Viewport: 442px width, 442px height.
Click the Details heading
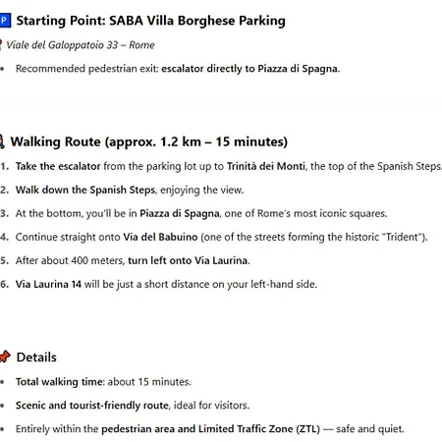tap(36, 358)
